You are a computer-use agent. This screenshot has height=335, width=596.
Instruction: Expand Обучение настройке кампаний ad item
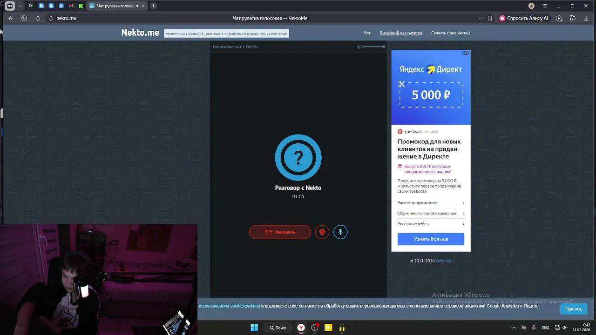pyautogui.click(x=431, y=213)
